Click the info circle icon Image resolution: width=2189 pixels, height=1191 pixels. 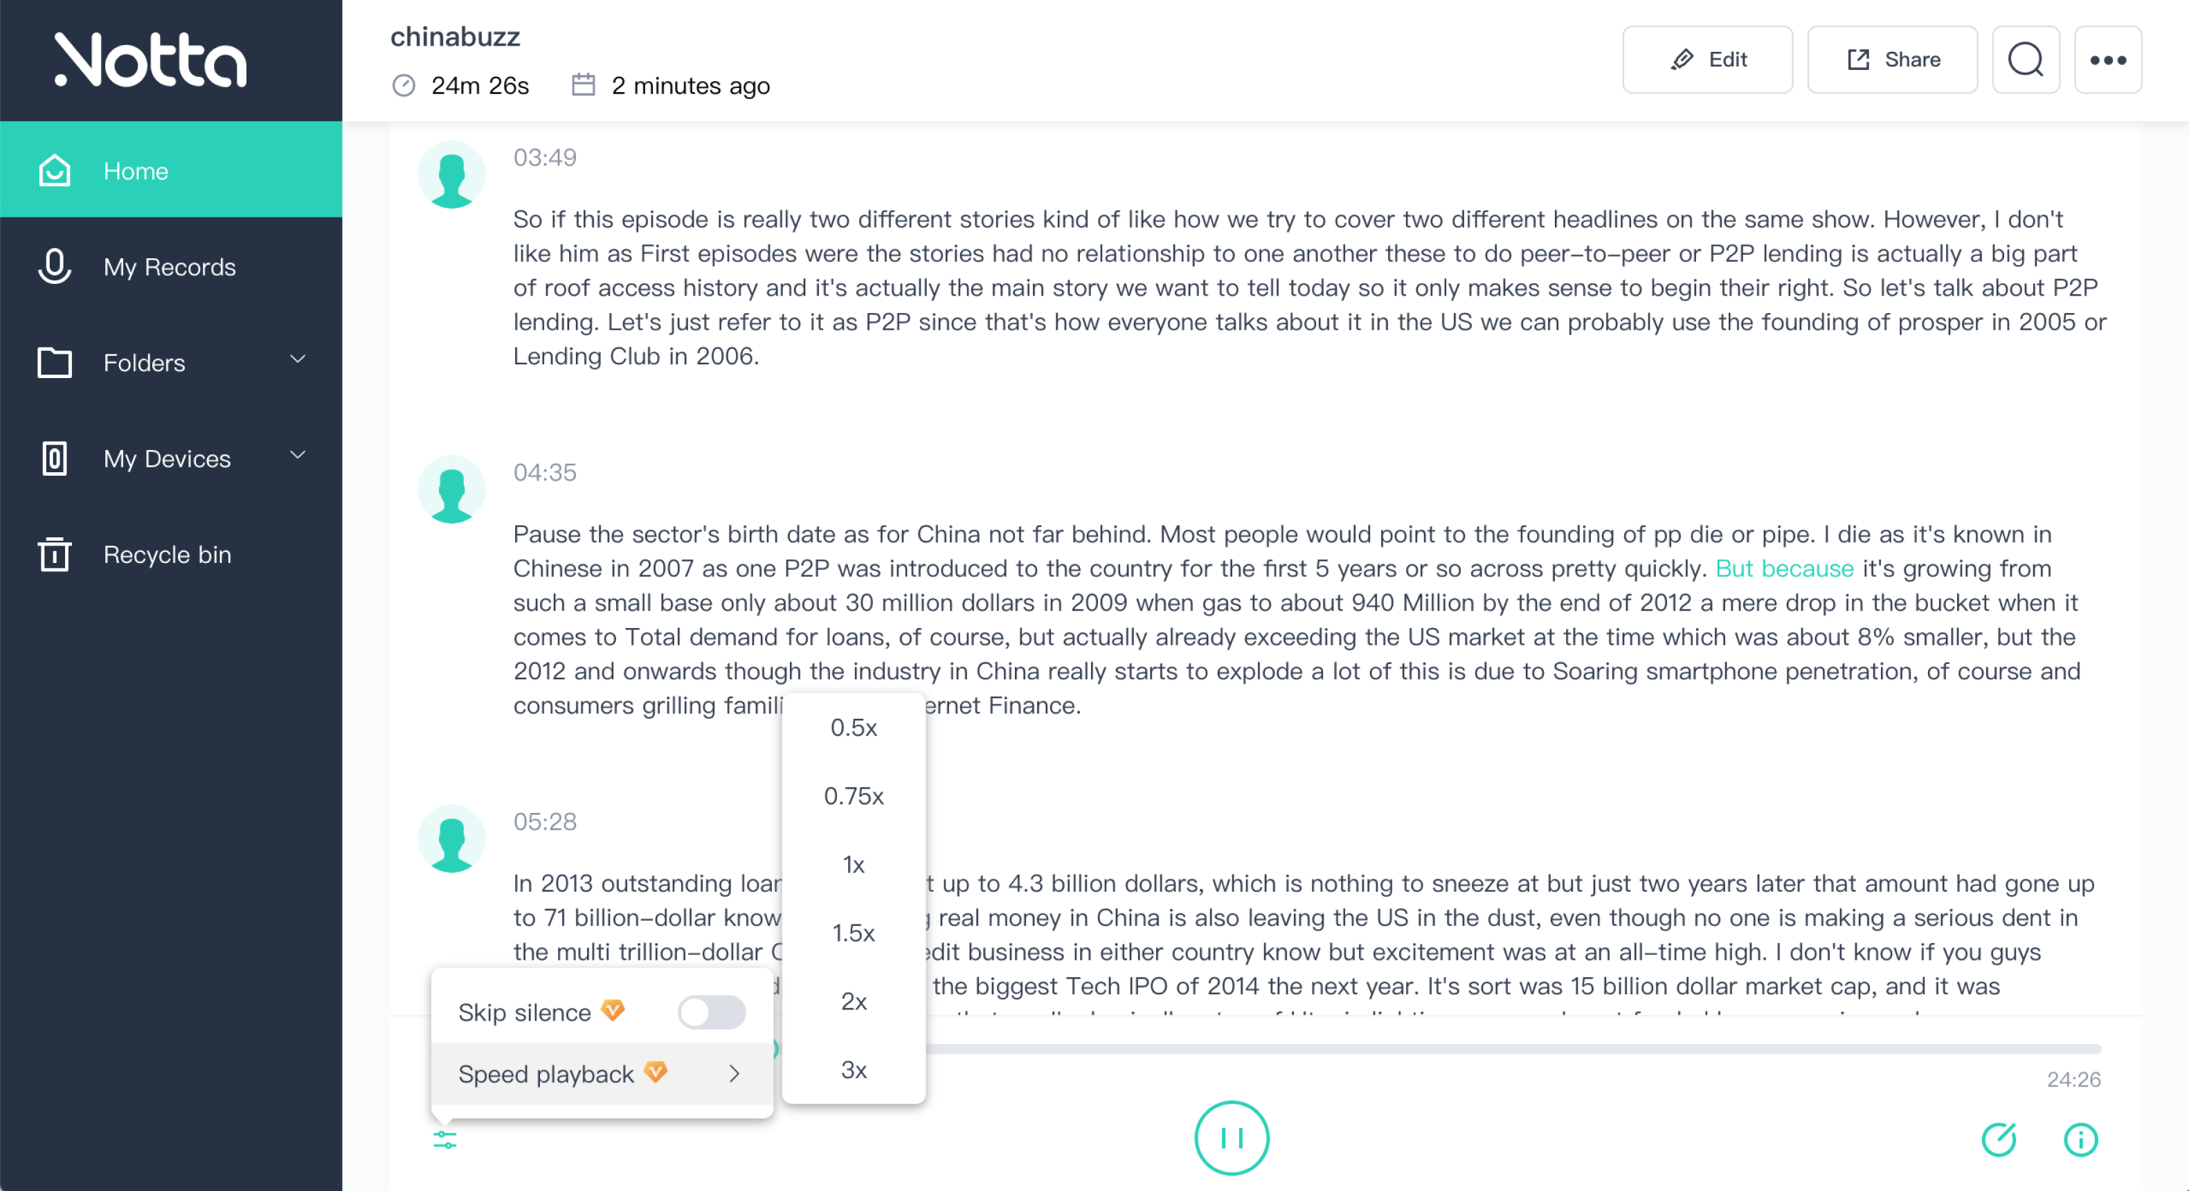2080,1139
